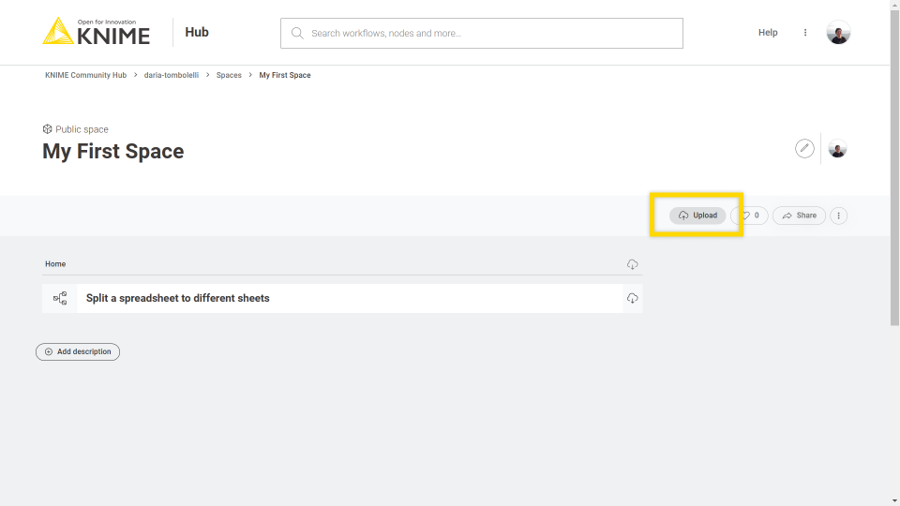
Task: Click the Share button
Action: coord(799,216)
